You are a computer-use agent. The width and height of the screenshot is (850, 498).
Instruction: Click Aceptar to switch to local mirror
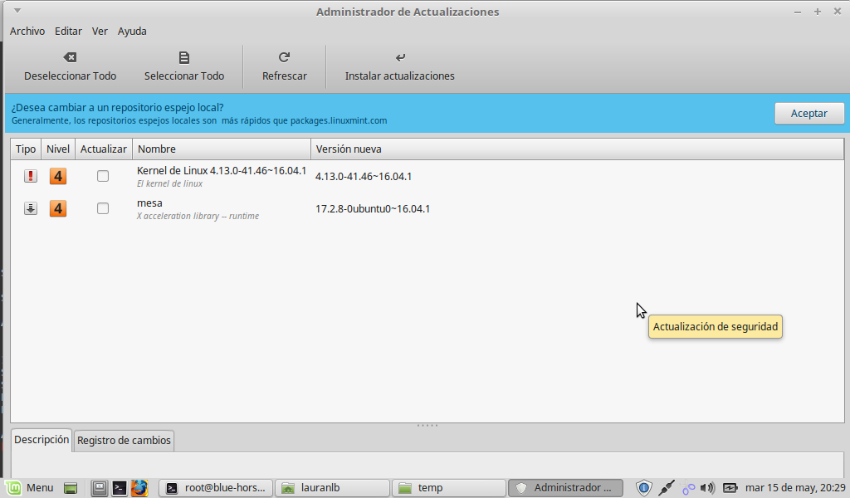tap(808, 113)
